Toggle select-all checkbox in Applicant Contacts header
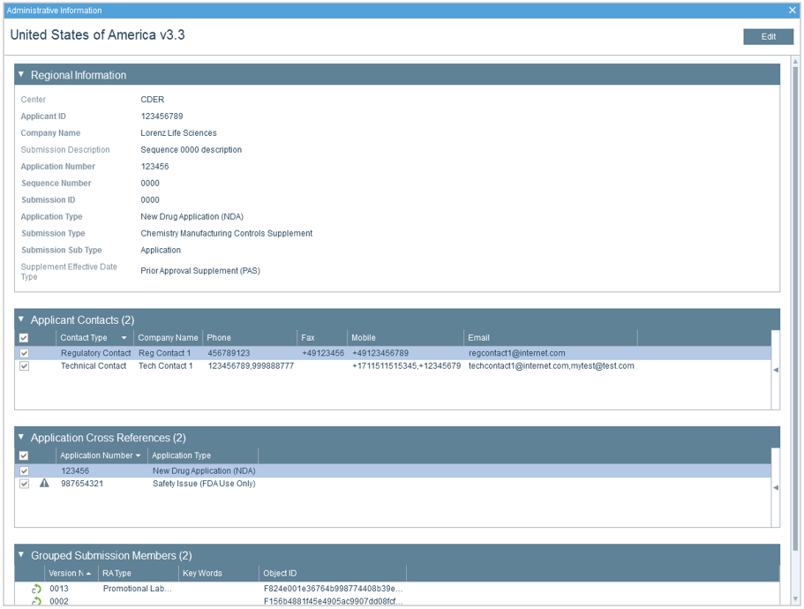 tap(24, 338)
